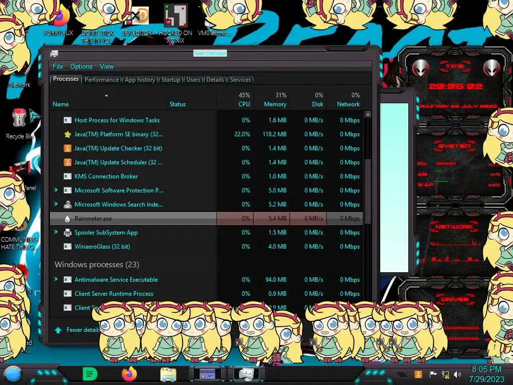Screen dimensions: 513x385
Task: Open File Explorer from the taskbar
Action: tap(168, 374)
